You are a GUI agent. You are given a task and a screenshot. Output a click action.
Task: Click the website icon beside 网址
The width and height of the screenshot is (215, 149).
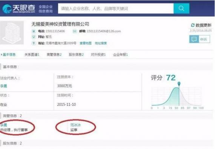(x=34, y=37)
